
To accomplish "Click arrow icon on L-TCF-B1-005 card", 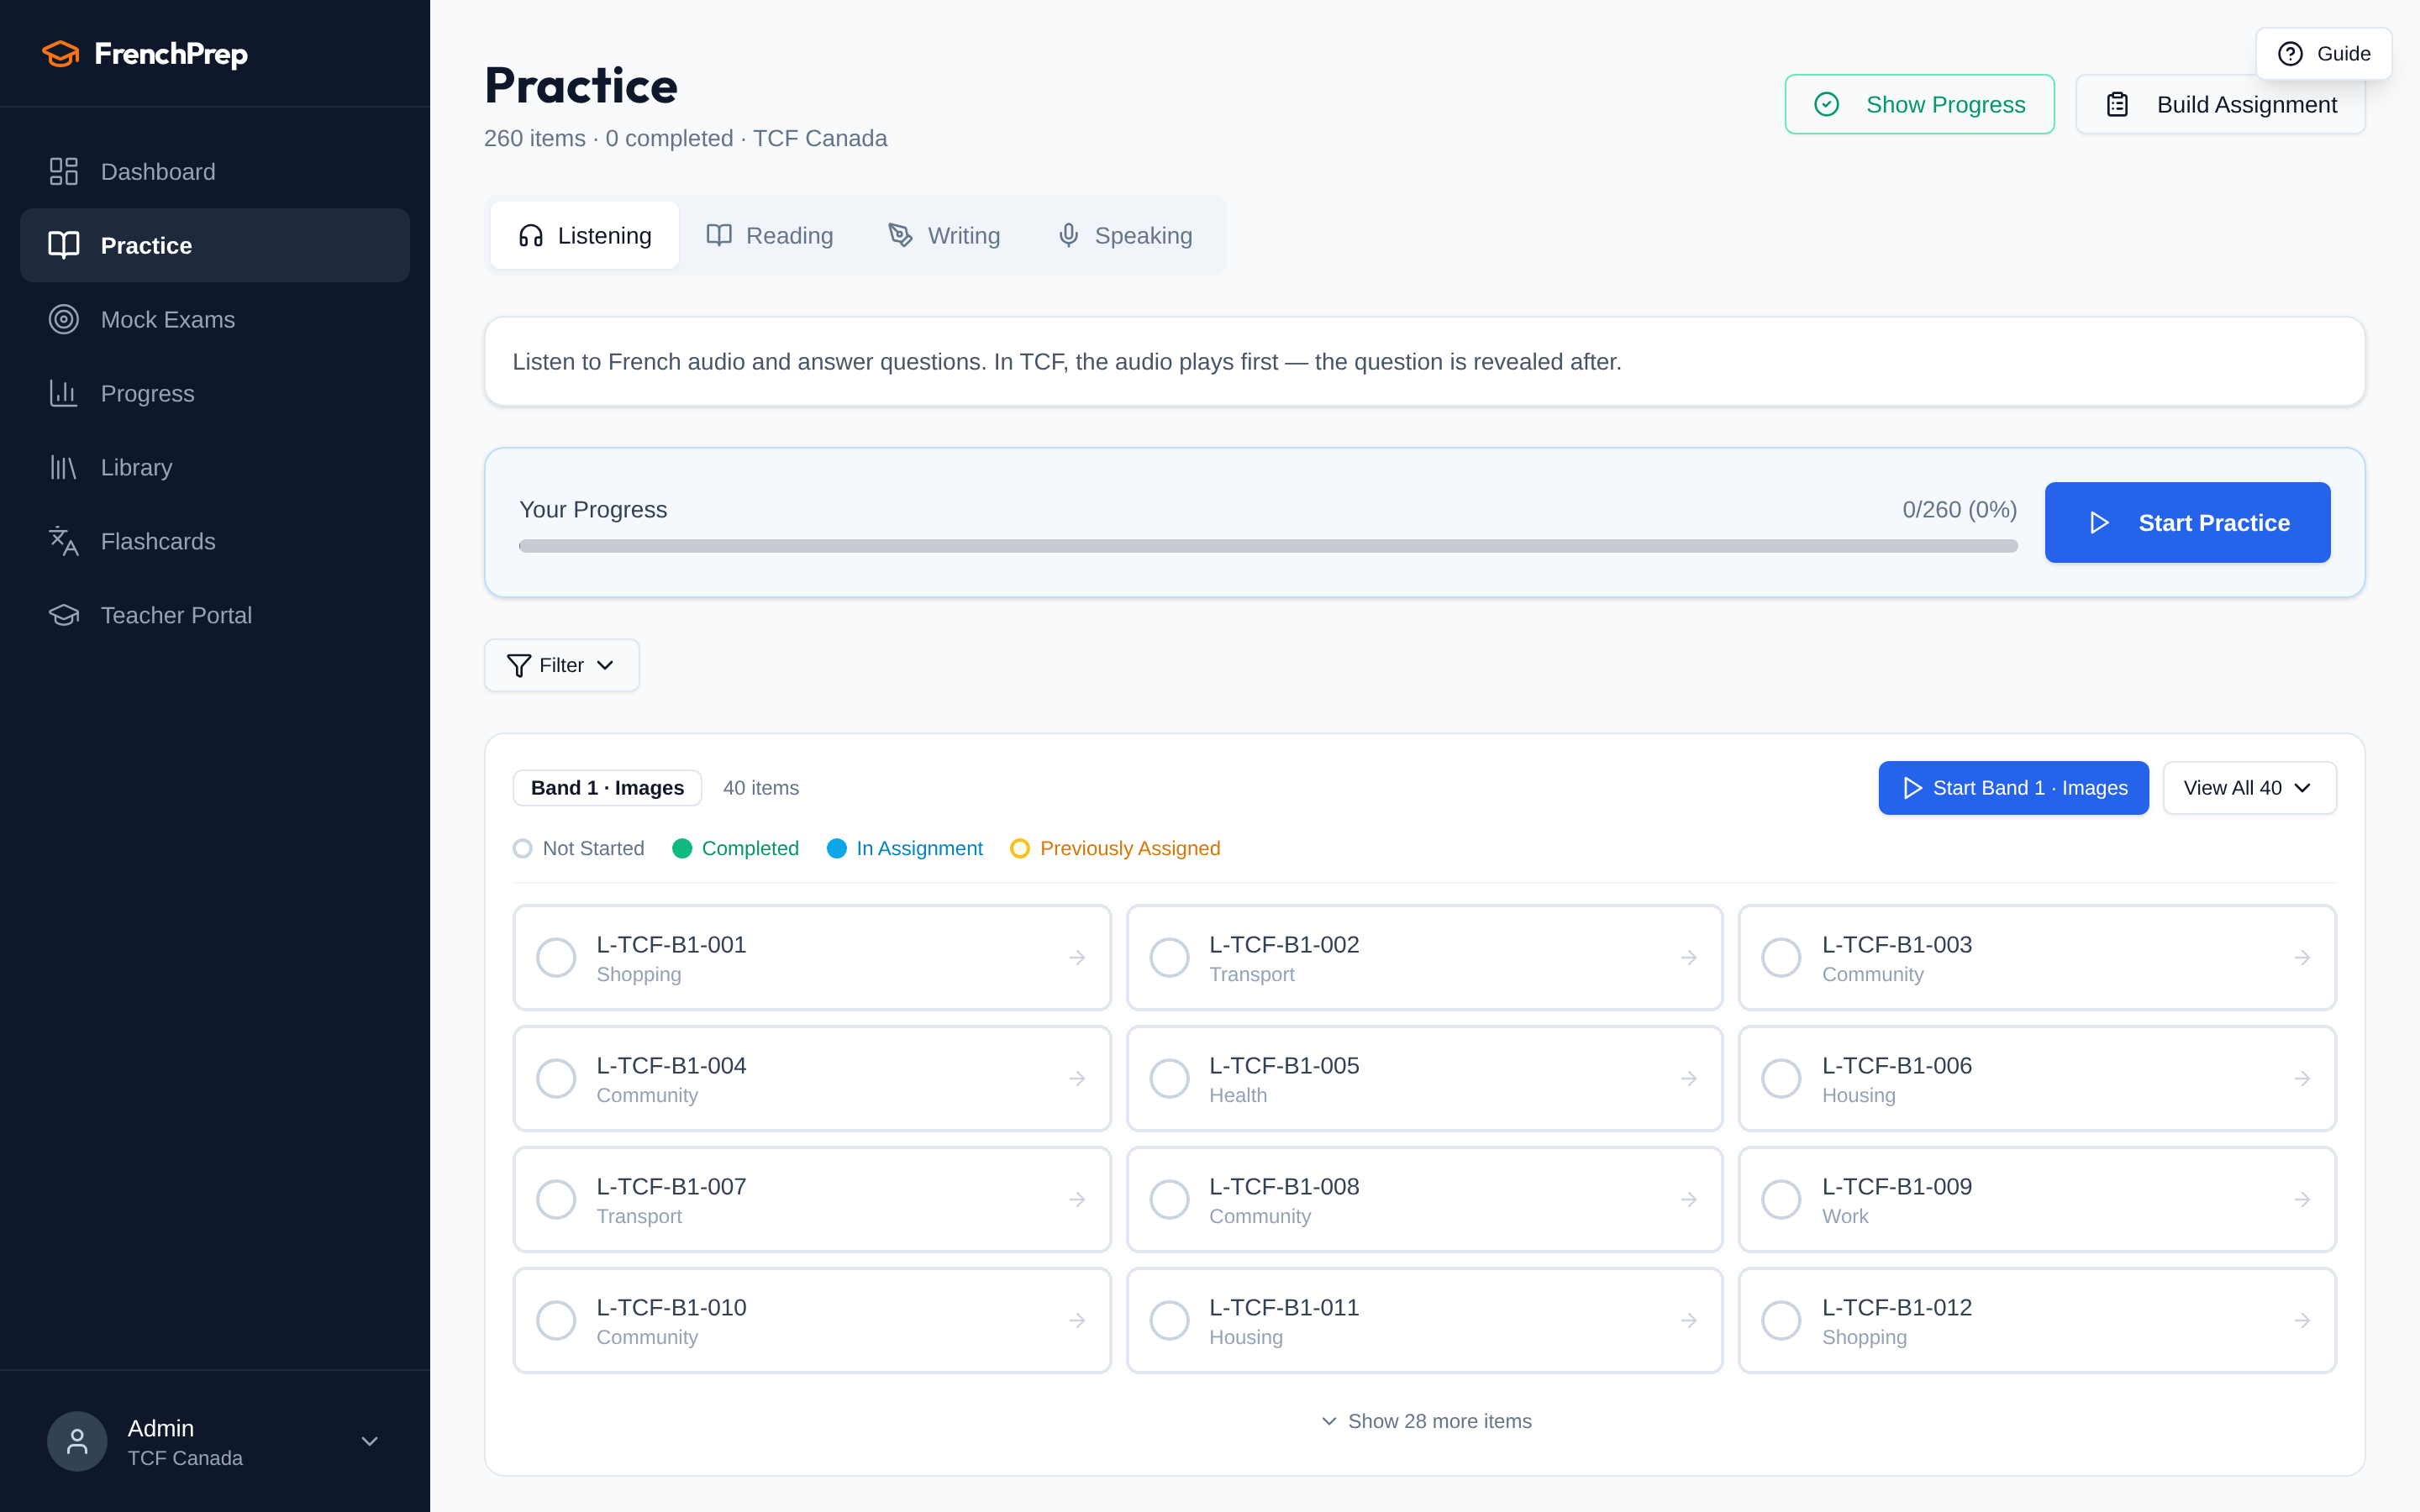I will 1689,1078.
